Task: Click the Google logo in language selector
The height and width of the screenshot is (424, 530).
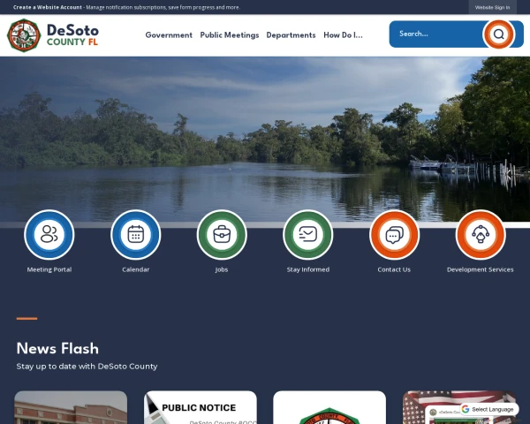Action: click(x=466, y=410)
